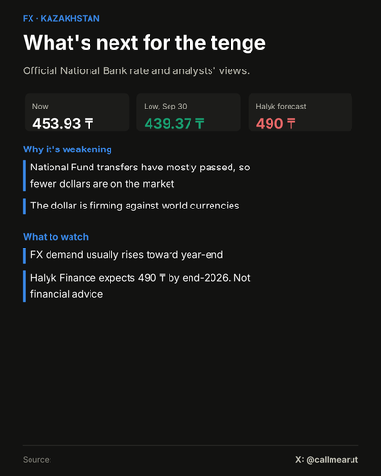Open the 'Halyk forecast' stat card
The image size is (381, 476).
300,112
